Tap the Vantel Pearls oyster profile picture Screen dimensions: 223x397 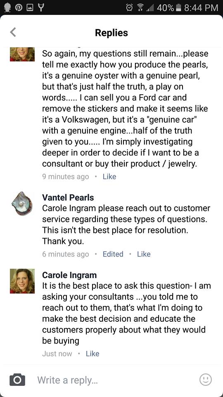[22, 203]
